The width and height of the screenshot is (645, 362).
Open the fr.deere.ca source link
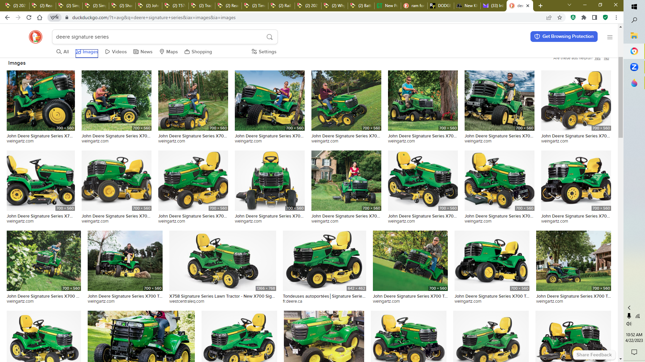[293, 301]
